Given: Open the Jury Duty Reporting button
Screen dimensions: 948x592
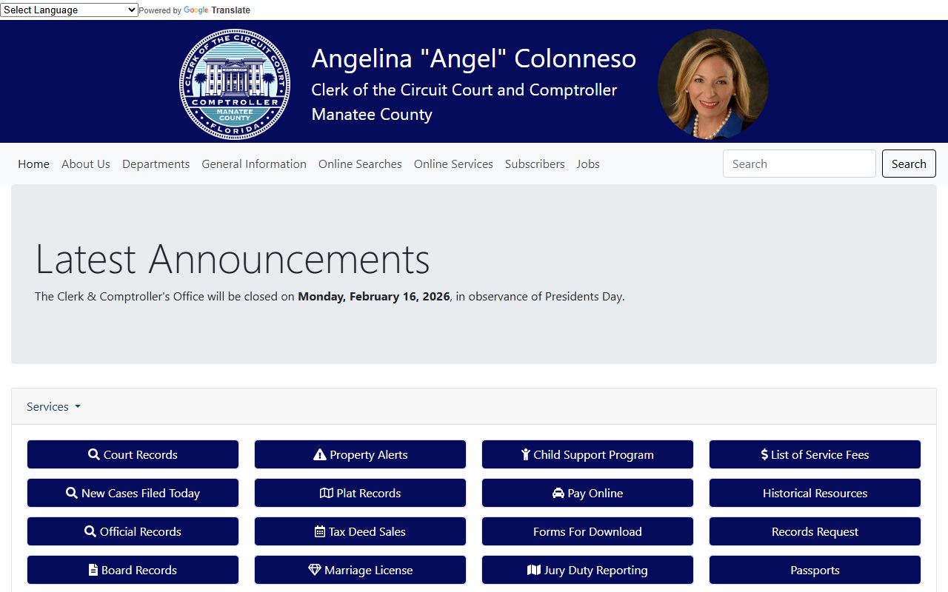Looking at the screenshot, I should [587, 570].
